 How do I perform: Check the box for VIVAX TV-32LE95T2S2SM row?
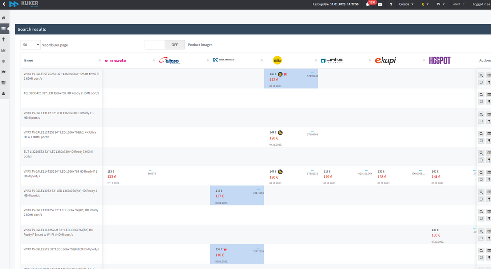481,82
